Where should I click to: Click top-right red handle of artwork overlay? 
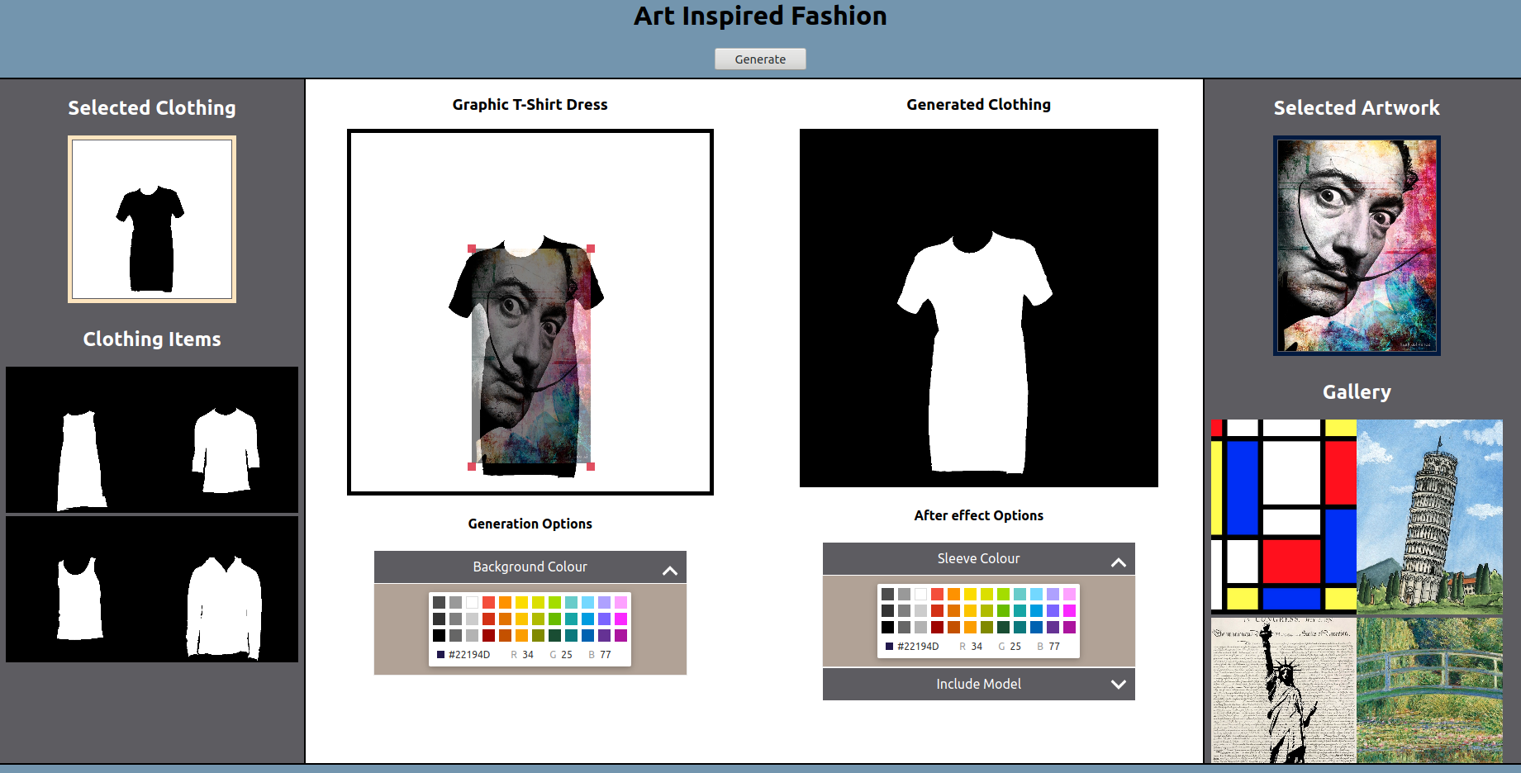pyautogui.click(x=591, y=249)
